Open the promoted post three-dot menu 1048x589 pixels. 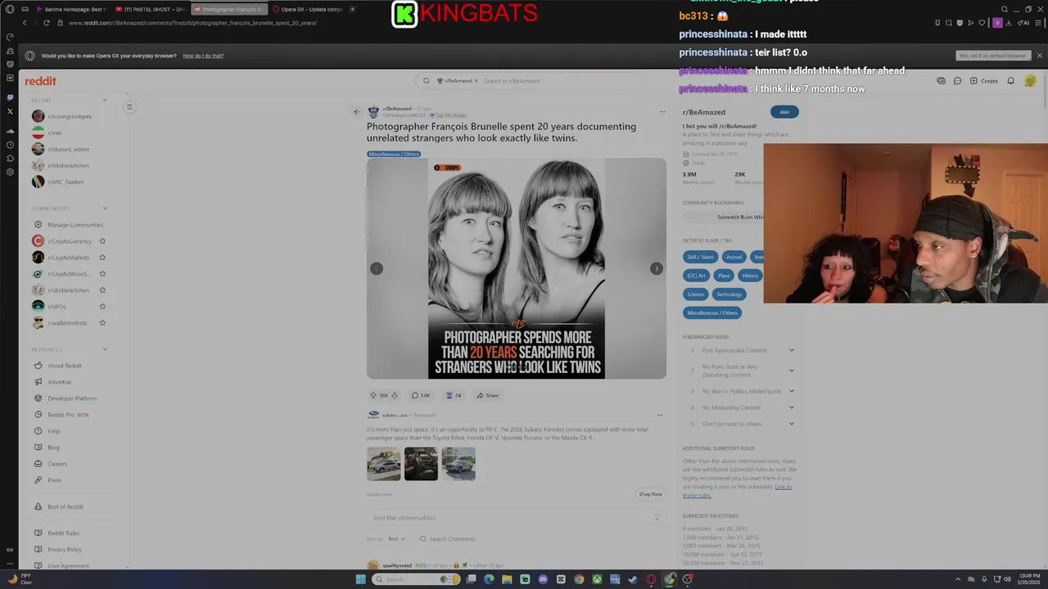tap(659, 415)
